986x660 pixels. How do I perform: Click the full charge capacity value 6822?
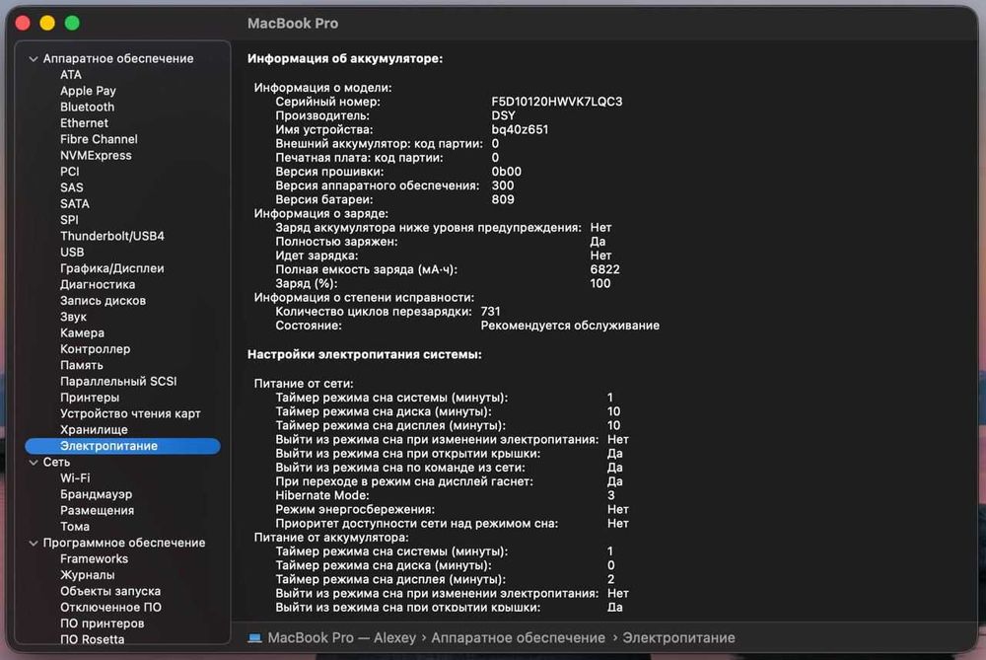(x=605, y=269)
